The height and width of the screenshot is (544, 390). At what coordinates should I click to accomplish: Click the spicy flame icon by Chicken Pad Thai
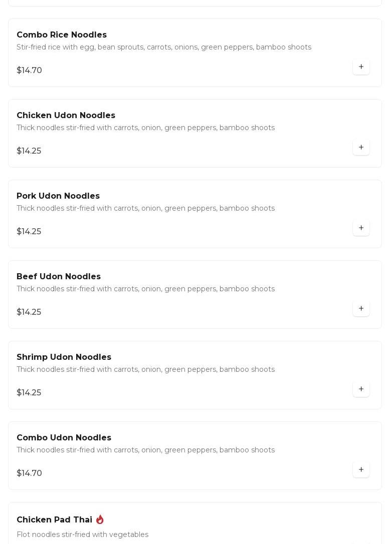pyautogui.click(x=100, y=519)
